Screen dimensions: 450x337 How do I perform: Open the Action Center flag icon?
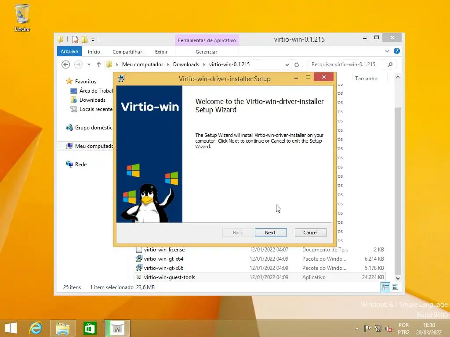pyautogui.click(x=367, y=328)
